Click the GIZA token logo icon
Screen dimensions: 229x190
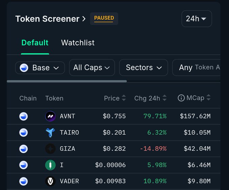50,149
